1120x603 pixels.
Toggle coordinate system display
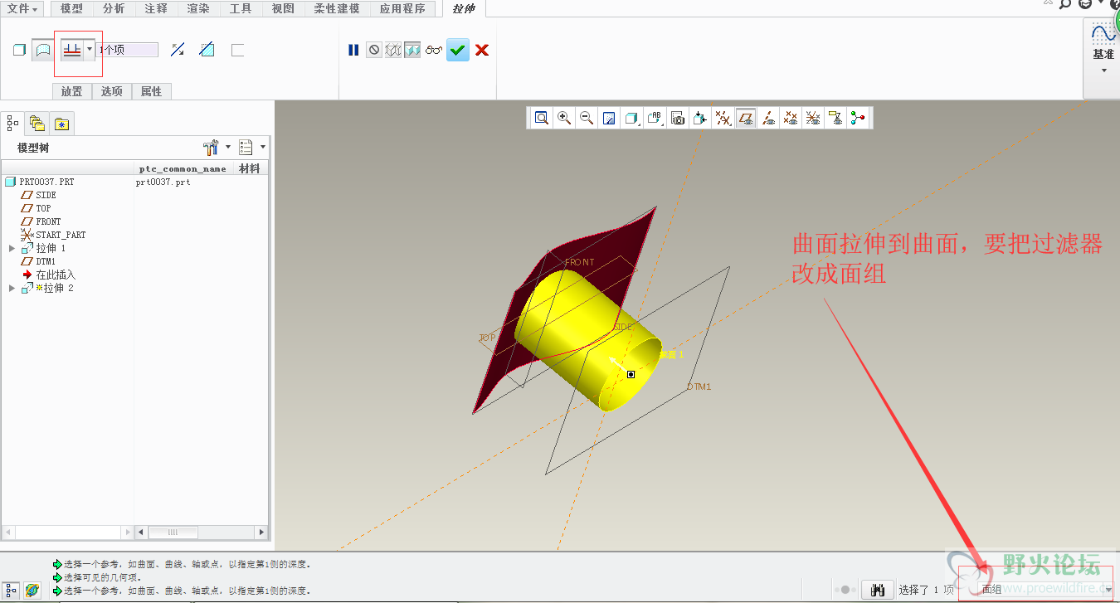814,118
